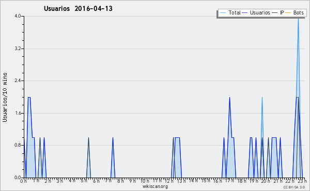Image resolution: width=310 pixels, height=191 pixels.
Task: Click the '5 h' x-axis label
Action: tap(84, 181)
